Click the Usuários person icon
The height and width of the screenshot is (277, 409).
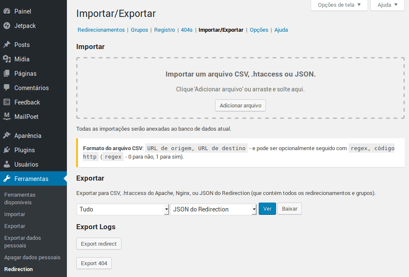(x=7, y=164)
